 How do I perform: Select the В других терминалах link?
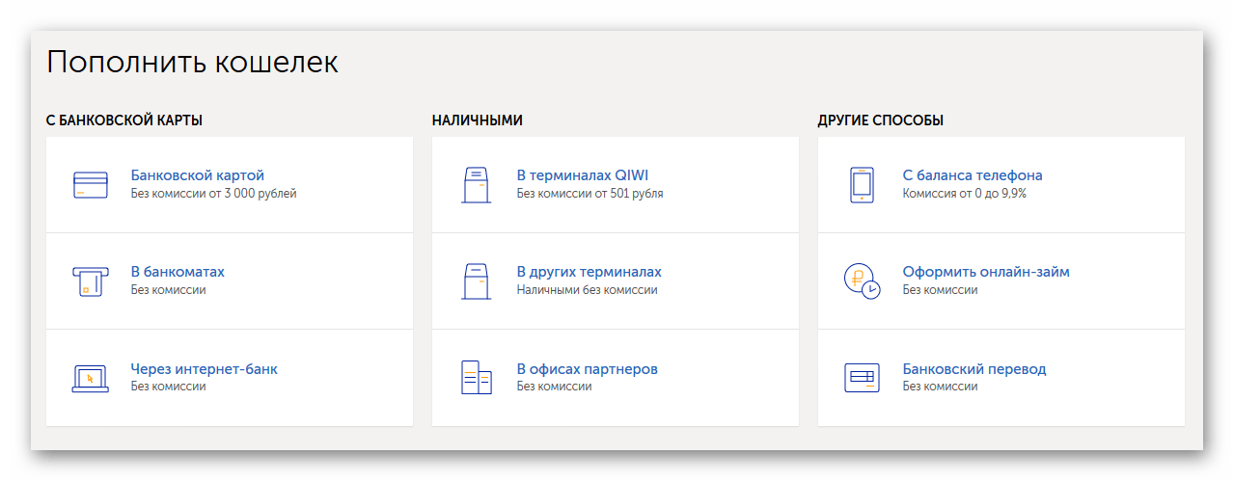coord(590,272)
